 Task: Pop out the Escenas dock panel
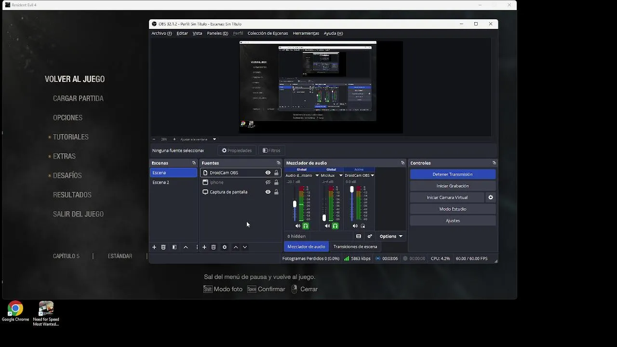pyautogui.click(x=194, y=163)
